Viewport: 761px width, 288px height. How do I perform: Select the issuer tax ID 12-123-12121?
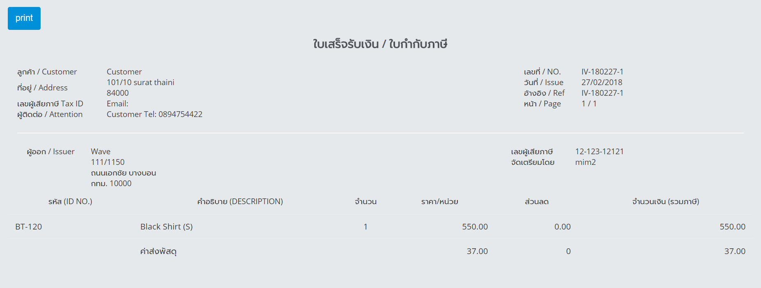click(599, 151)
